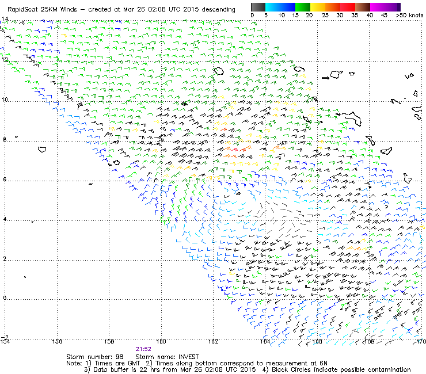The height and width of the screenshot is (374, 426).
Task: Click the green 15-20 knots legend segment
Action: pyautogui.click(x=303, y=7)
